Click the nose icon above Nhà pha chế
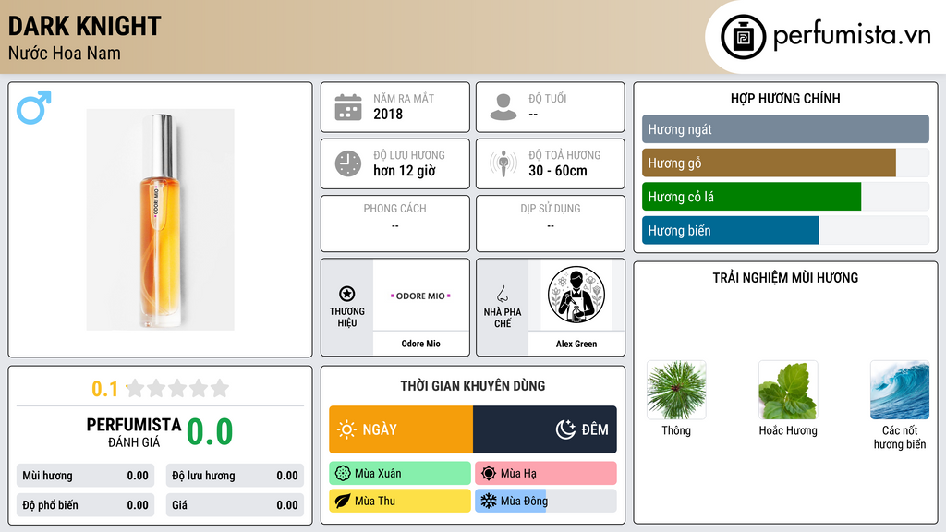 [502, 294]
